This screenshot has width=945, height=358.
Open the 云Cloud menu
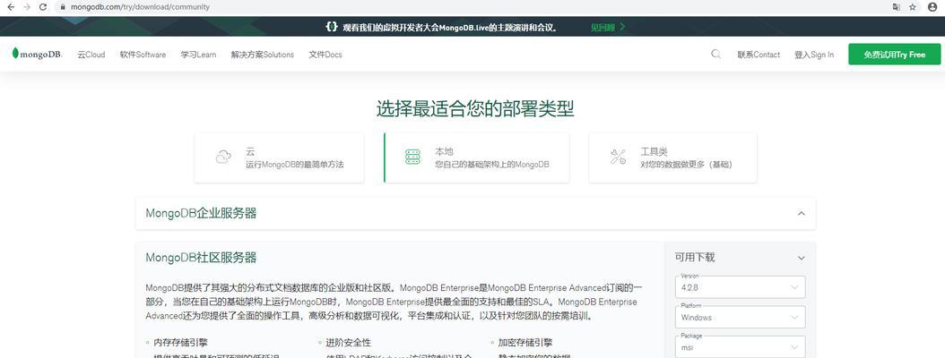pos(91,55)
